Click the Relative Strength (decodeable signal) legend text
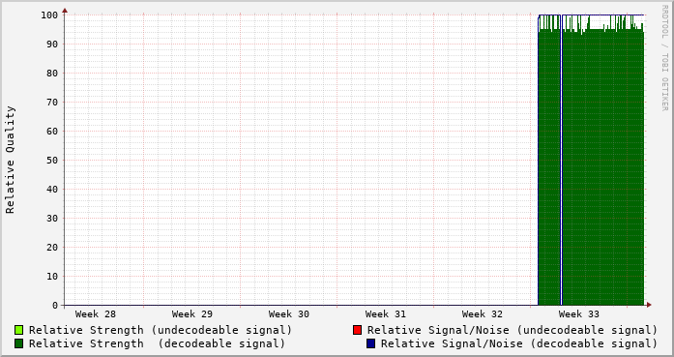Screen dimensions: 674x357 click(x=157, y=343)
